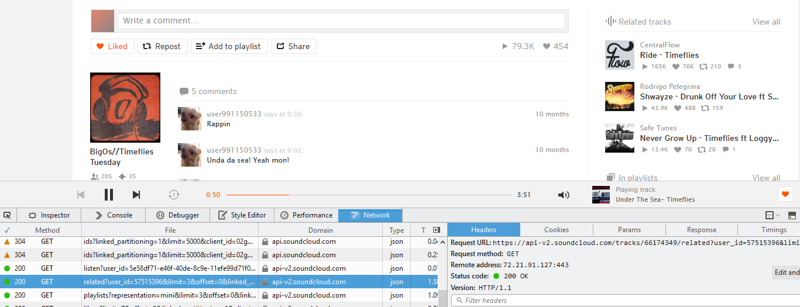Switch to the Console tab
The height and width of the screenshot is (307, 800).
pos(114,215)
